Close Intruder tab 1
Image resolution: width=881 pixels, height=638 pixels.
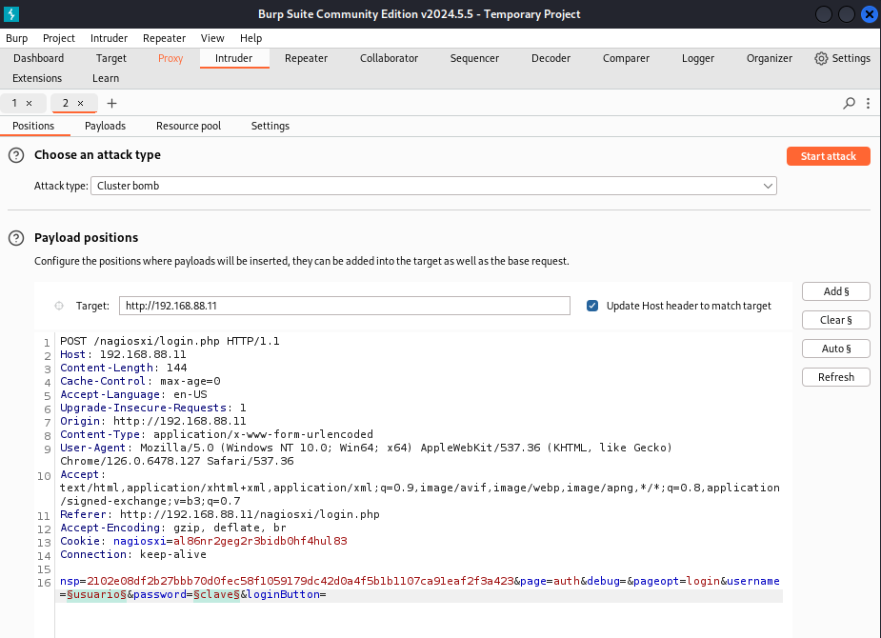click(x=29, y=103)
